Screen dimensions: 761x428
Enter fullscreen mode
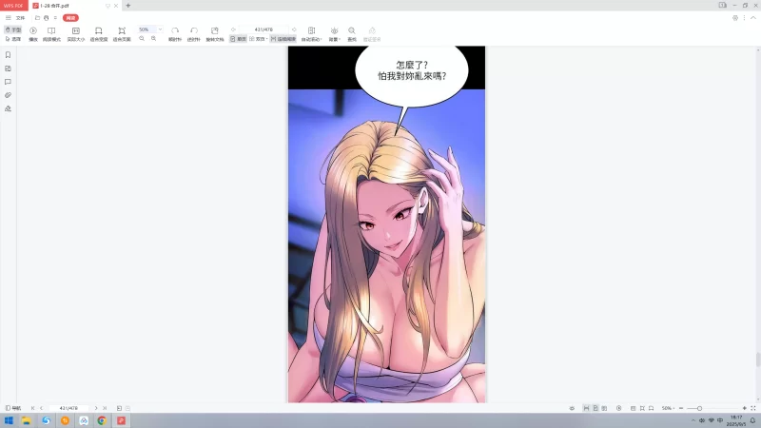pos(753,408)
